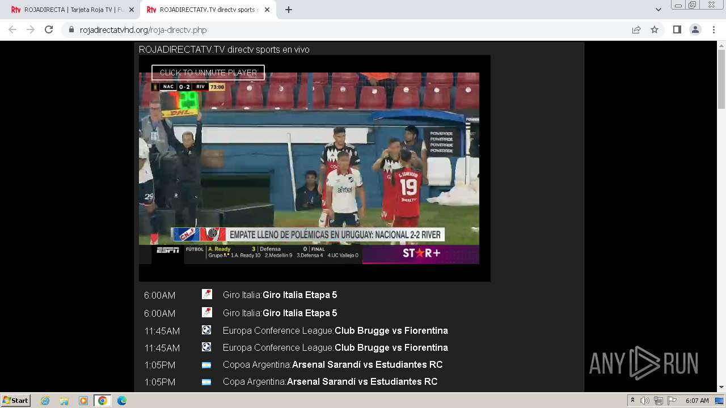Click the show desktop taskbar icon

720,401
